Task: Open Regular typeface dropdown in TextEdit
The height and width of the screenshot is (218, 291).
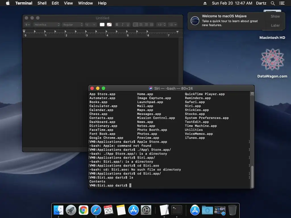Action: point(73,24)
